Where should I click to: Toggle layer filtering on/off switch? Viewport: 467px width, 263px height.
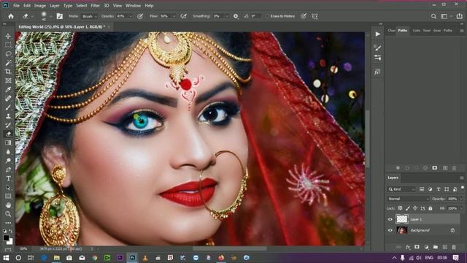pyautogui.click(x=462, y=188)
